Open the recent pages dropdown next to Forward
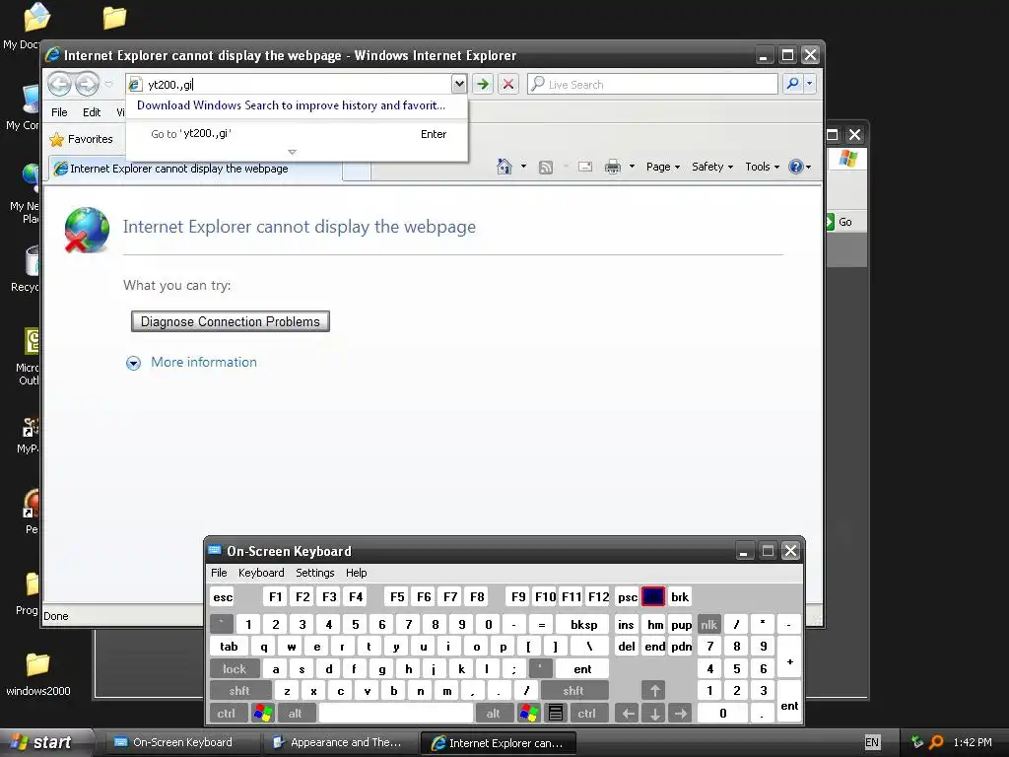1009x757 pixels. coord(108,85)
